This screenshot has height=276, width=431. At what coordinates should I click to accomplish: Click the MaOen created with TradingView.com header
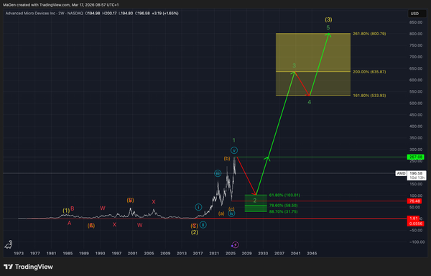(x=61, y=5)
